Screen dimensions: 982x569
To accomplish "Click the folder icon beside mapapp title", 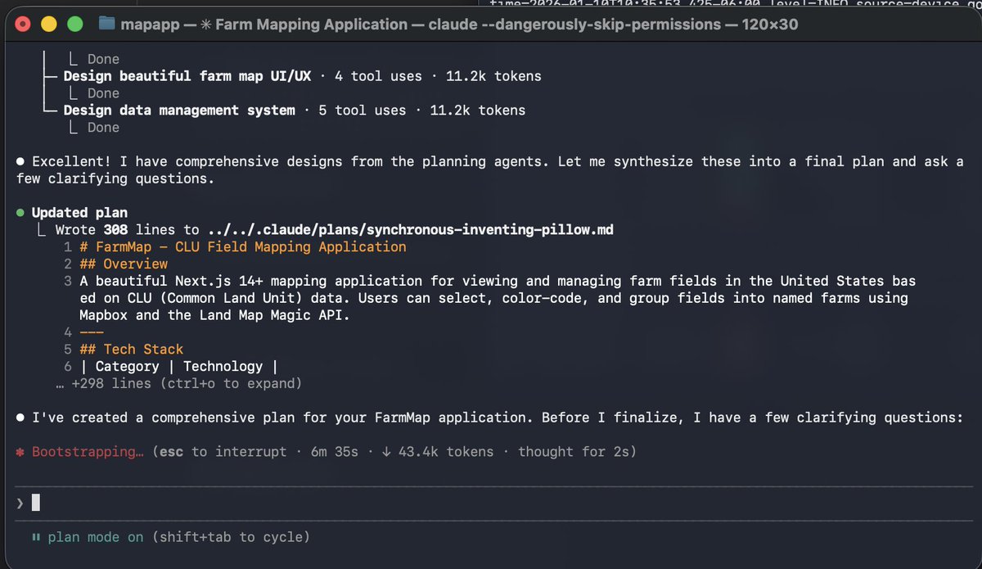I will click(106, 24).
